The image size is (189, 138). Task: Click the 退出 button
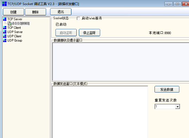[61, 12]
